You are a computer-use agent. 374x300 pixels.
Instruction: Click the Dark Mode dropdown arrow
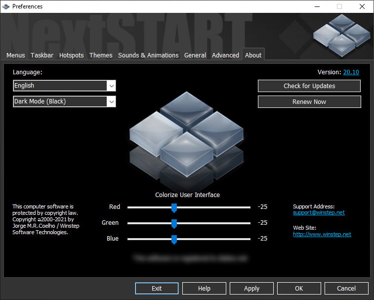111,101
